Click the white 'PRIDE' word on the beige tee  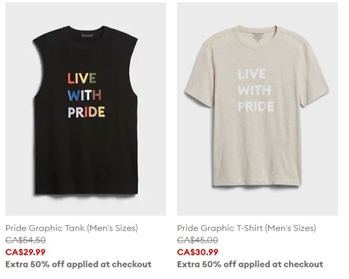[x=256, y=106]
